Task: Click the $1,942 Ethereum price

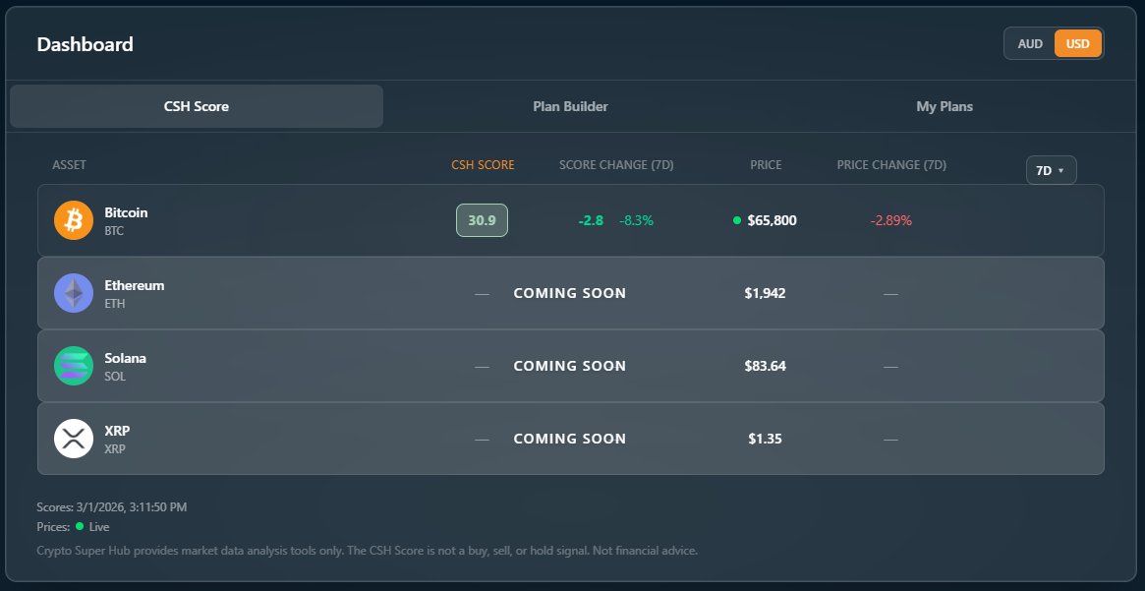Action: (x=766, y=293)
